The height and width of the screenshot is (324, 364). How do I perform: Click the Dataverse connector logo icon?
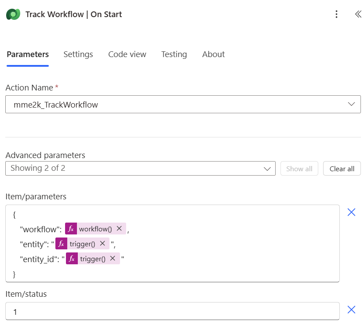click(13, 14)
